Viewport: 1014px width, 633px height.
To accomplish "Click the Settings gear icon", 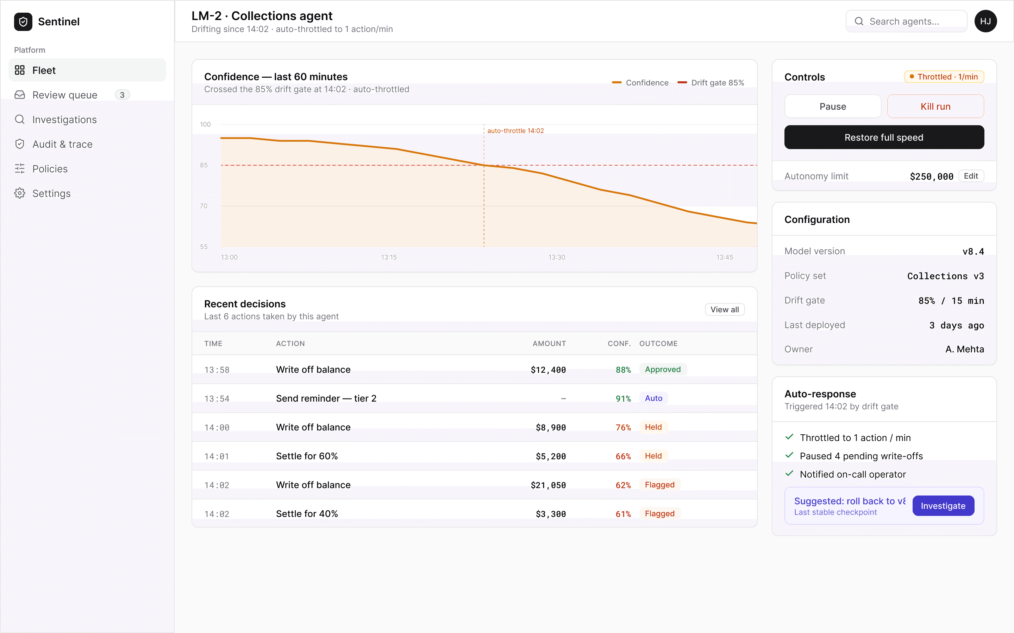I will tap(20, 193).
